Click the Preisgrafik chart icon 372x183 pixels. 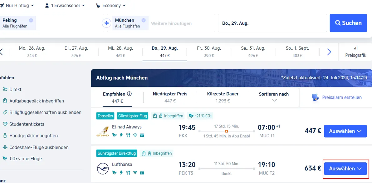[356, 48]
